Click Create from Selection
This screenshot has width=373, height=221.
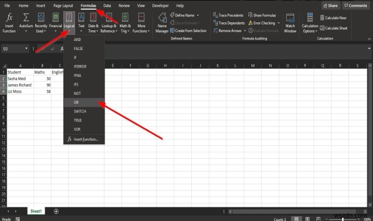[x=188, y=31]
